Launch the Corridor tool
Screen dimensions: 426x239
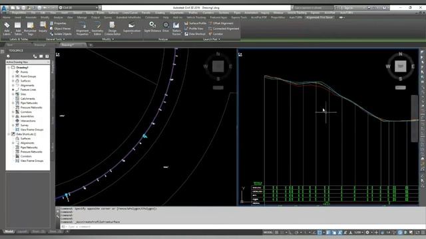[216, 34]
